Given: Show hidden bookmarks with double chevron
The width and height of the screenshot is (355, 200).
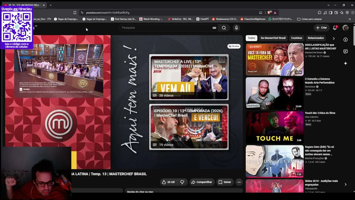Looking at the screenshot, I should [350, 19].
